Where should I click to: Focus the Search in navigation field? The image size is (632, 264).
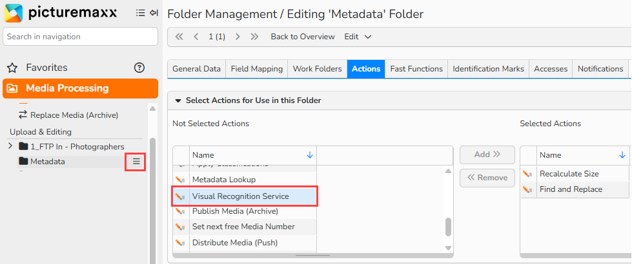tap(80, 37)
